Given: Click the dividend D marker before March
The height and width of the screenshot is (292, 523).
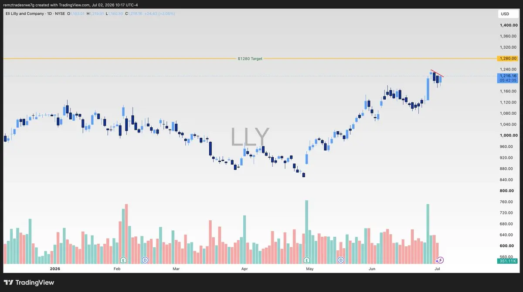Looking at the screenshot, I should (x=145, y=260).
